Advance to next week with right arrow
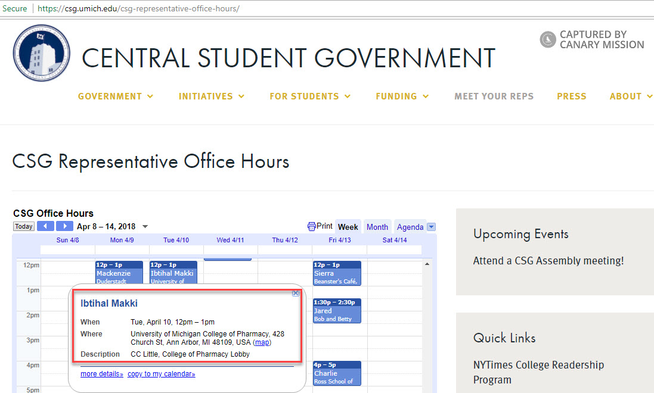654x393 pixels. [64, 226]
